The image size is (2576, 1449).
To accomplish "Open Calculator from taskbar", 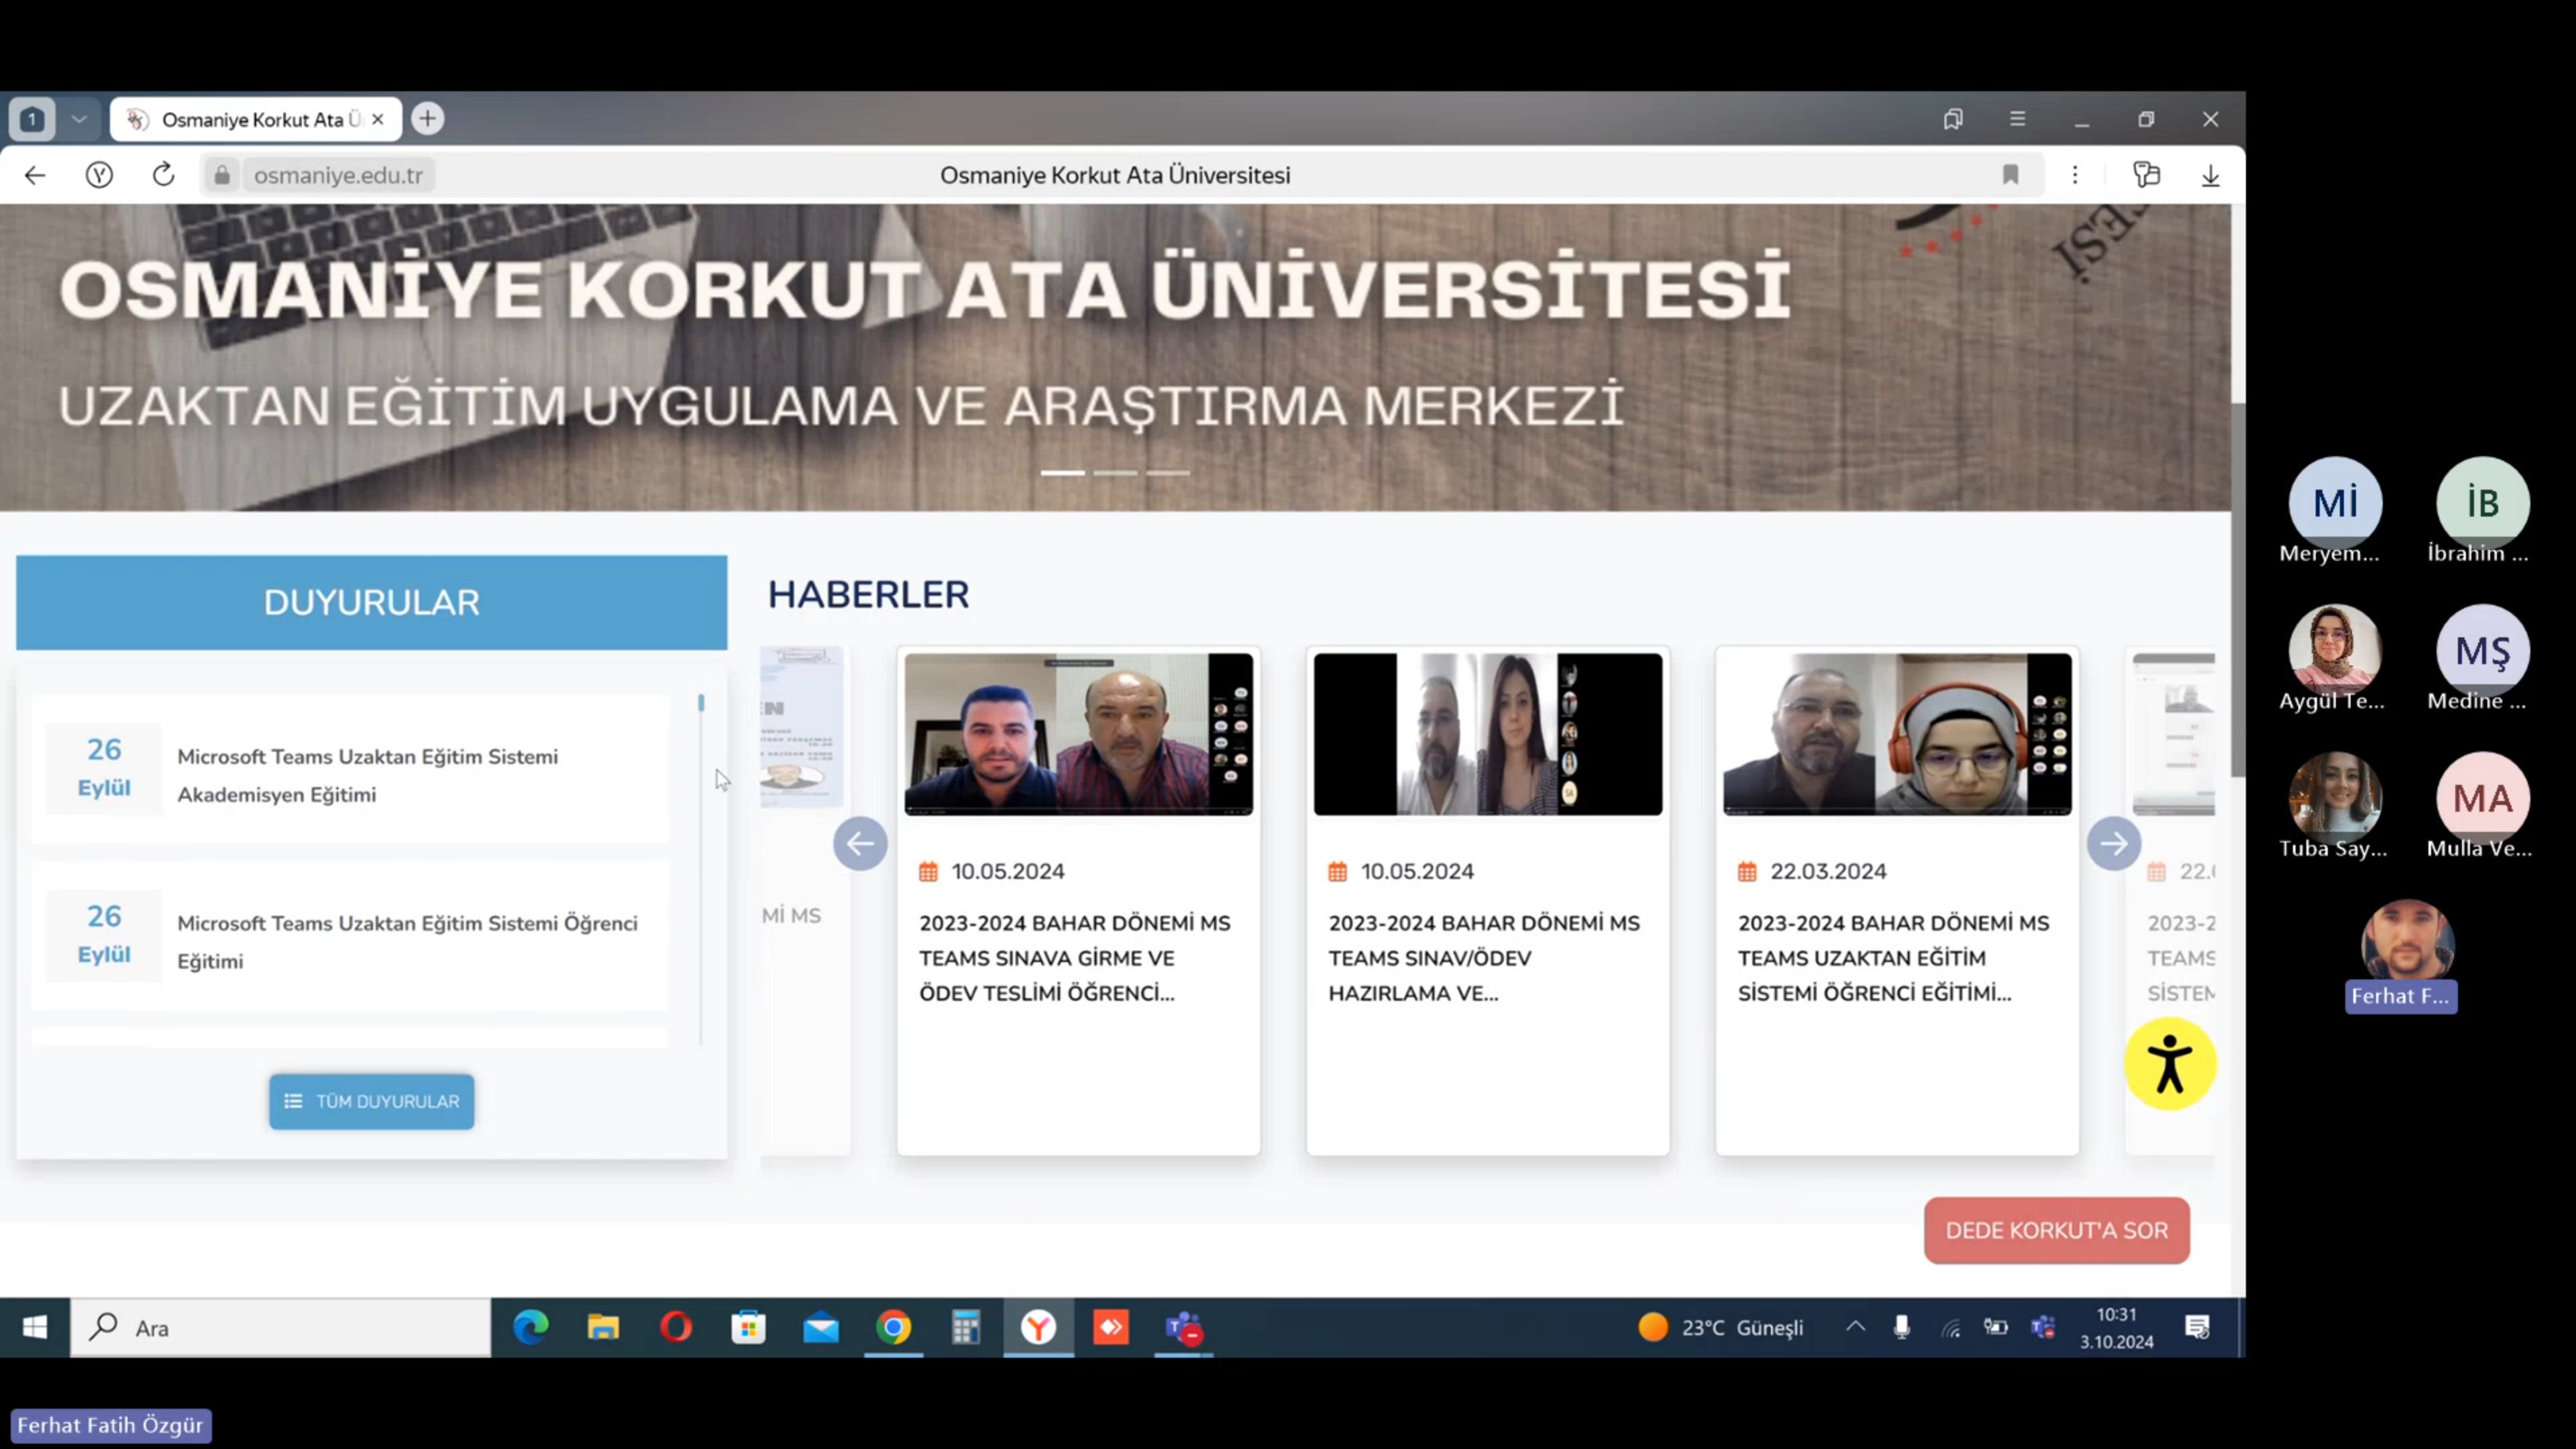I will pyautogui.click(x=966, y=1327).
